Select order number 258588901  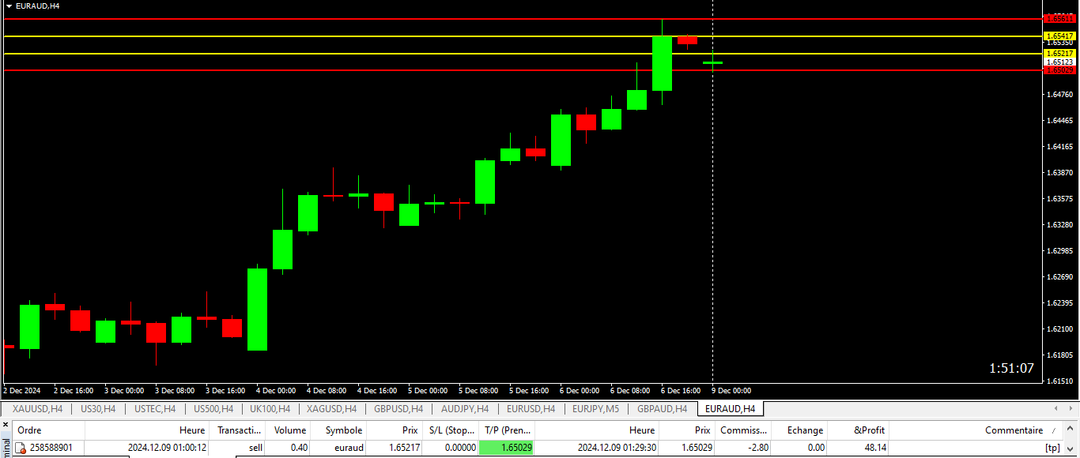coord(51,448)
